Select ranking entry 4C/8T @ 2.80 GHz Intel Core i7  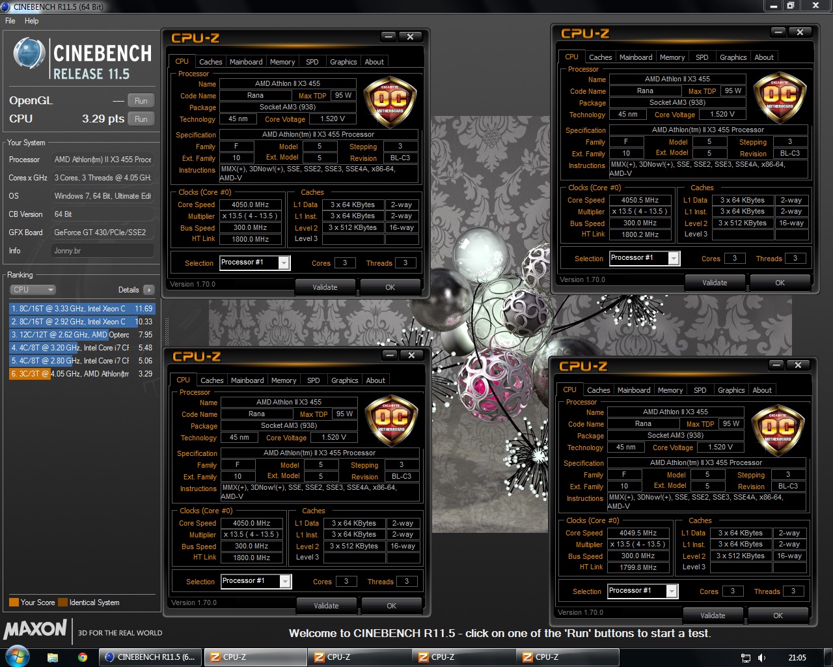click(x=81, y=361)
